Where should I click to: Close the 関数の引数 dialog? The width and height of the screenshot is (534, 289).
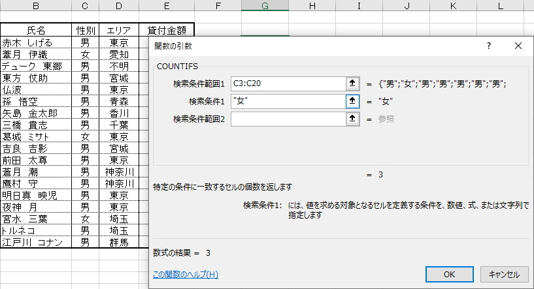[x=518, y=46]
